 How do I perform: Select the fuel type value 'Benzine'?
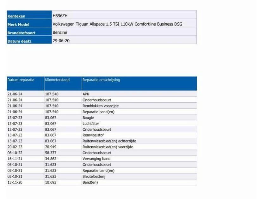(60, 32)
